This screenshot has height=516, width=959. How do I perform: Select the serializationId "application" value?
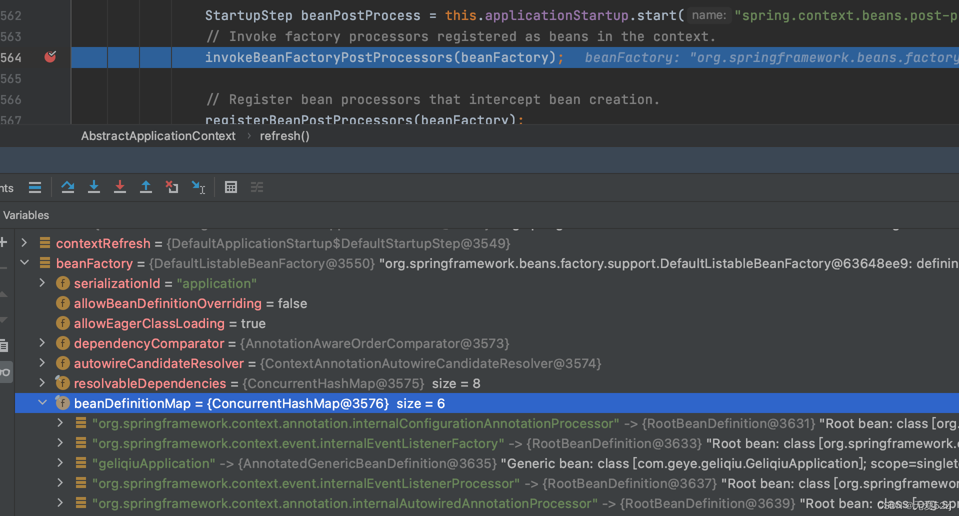tap(216, 283)
